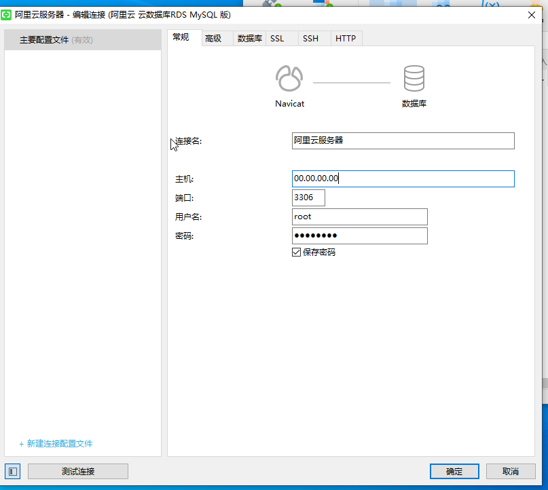Click the database cylinder icon

pyautogui.click(x=414, y=78)
